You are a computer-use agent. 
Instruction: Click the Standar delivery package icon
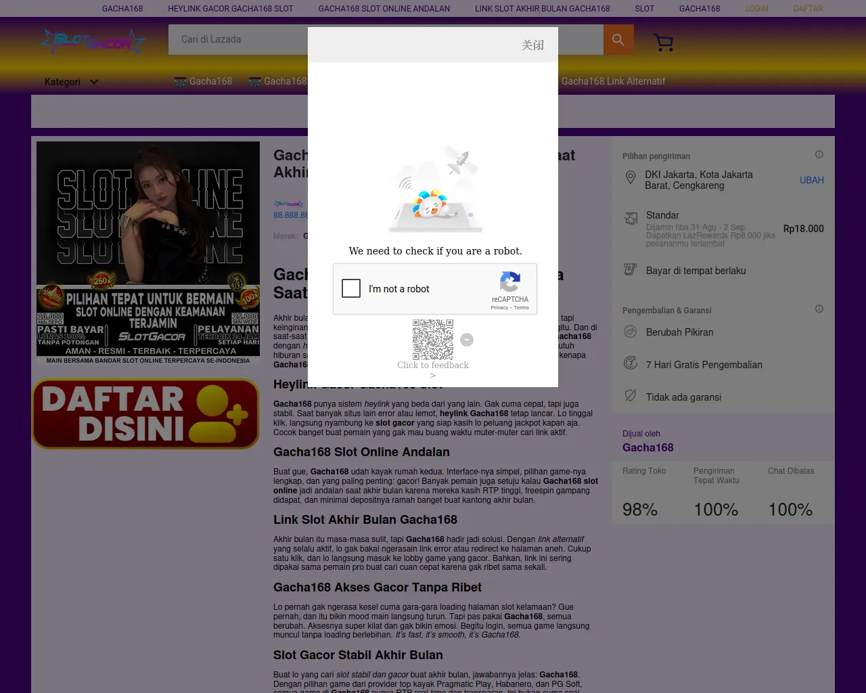pos(631,218)
